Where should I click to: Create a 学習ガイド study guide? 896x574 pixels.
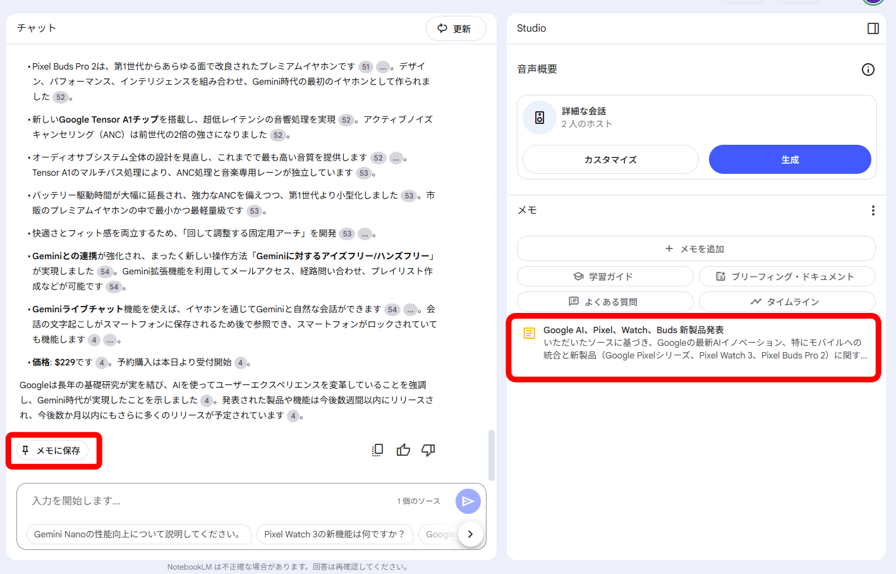pos(604,276)
